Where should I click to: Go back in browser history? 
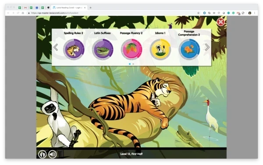point(8,13)
